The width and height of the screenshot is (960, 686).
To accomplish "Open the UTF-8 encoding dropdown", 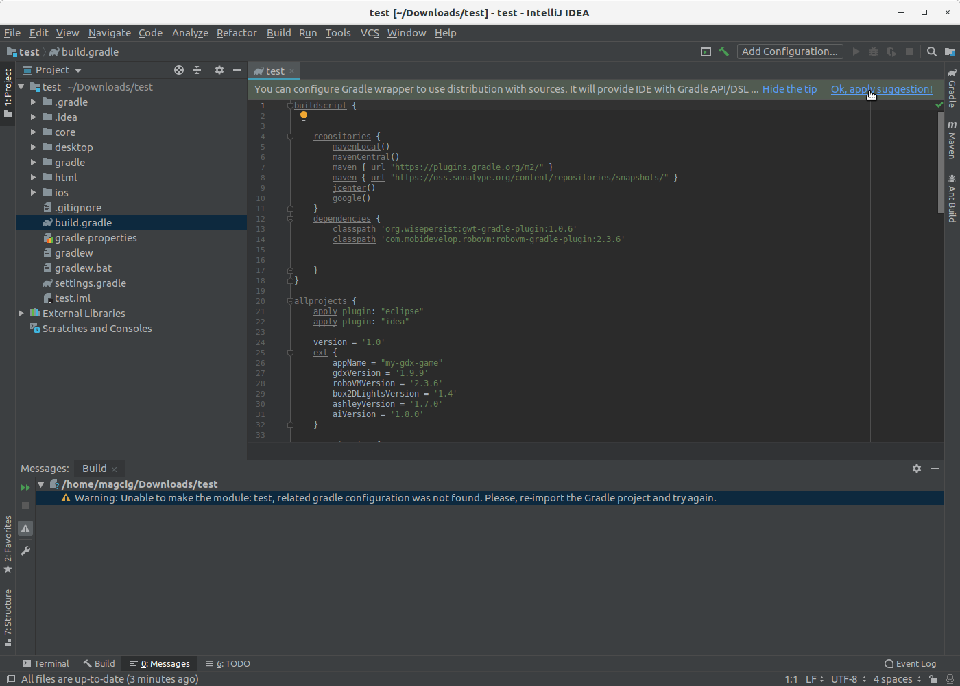I will 848,679.
